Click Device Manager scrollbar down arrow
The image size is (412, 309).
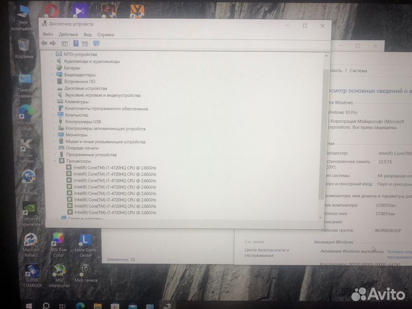coord(320,217)
